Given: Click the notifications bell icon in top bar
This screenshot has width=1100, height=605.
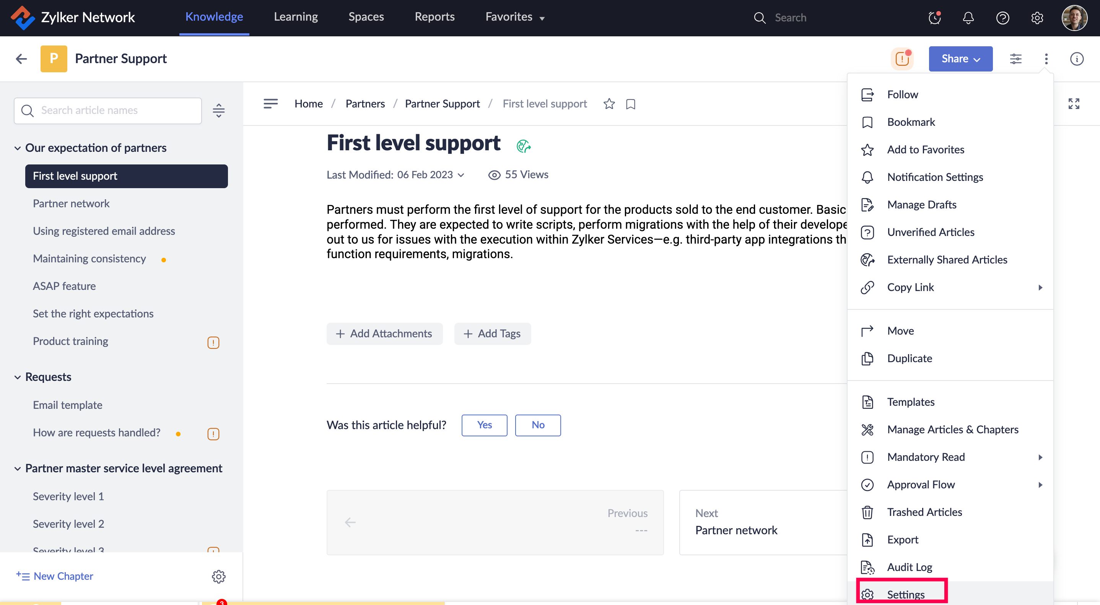Looking at the screenshot, I should [968, 18].
